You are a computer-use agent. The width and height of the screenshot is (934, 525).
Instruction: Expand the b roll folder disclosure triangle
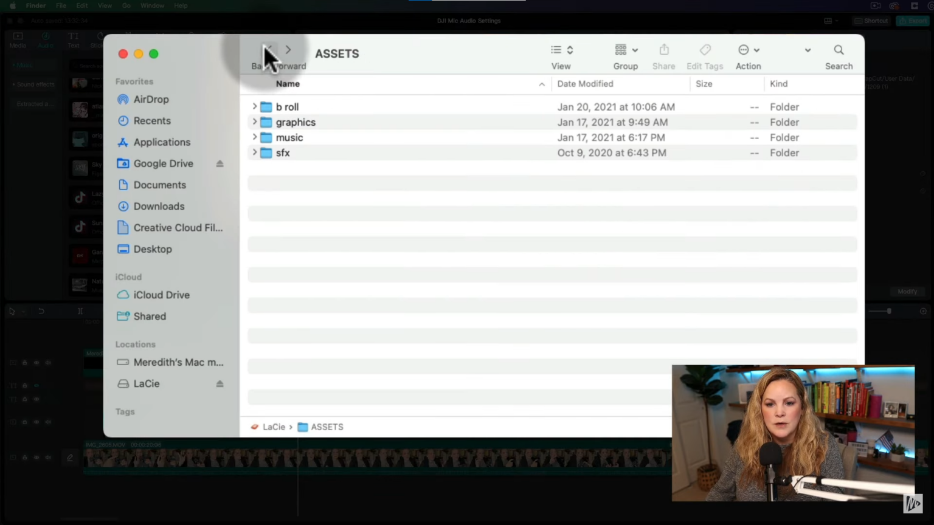tap(254, 106)
